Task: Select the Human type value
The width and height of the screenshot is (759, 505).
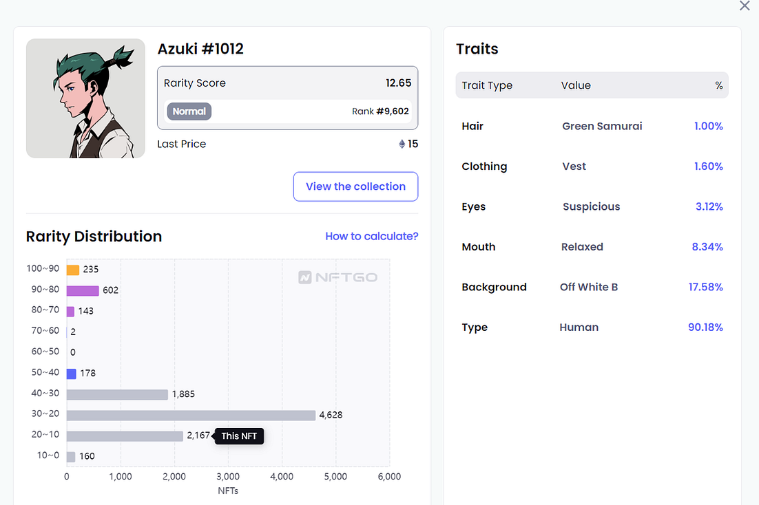Action: pyautogui.click(x=579, y=327)
